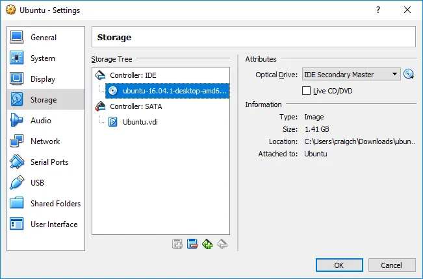Enable the Live CD/DVD checkbox
The image size is (423, 279).
307,91
